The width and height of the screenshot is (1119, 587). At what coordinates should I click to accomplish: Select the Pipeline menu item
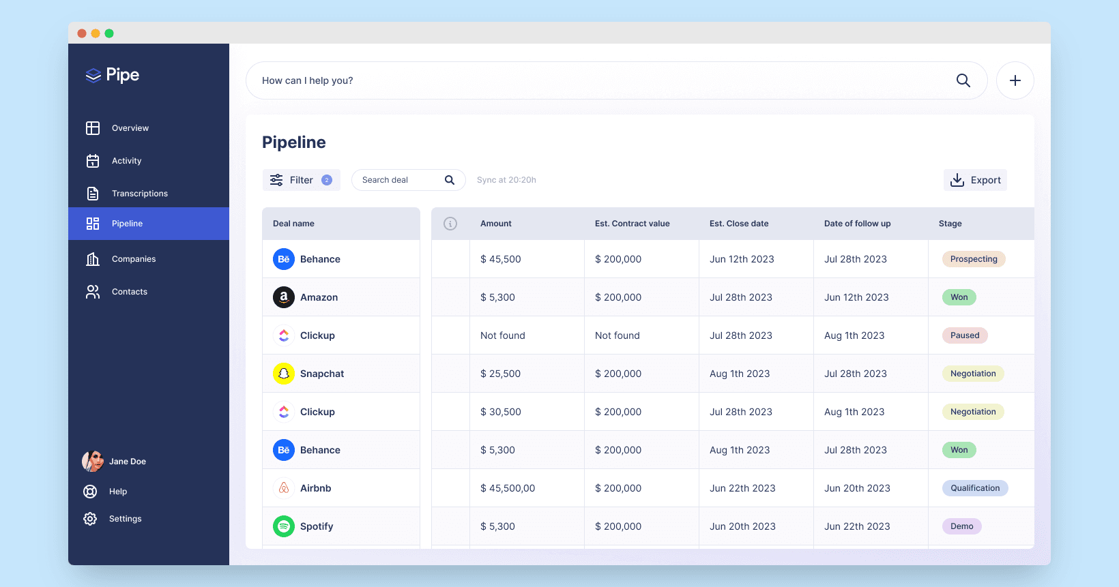(x=149, y=224)
